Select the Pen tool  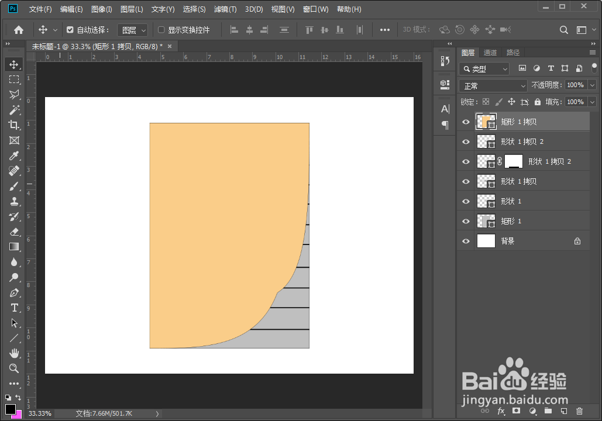click(14, 292)
